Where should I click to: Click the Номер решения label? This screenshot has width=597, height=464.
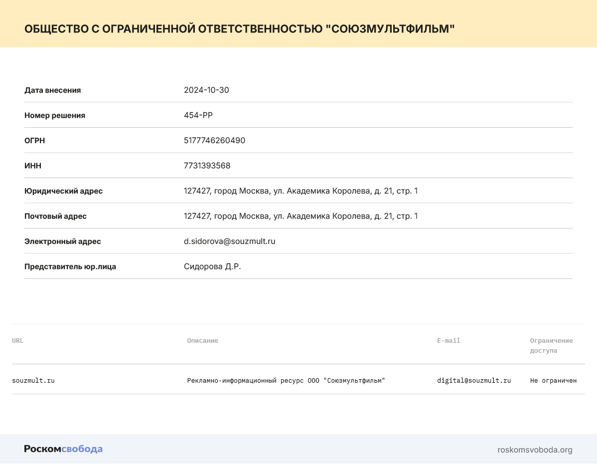[x=55, y=116]
